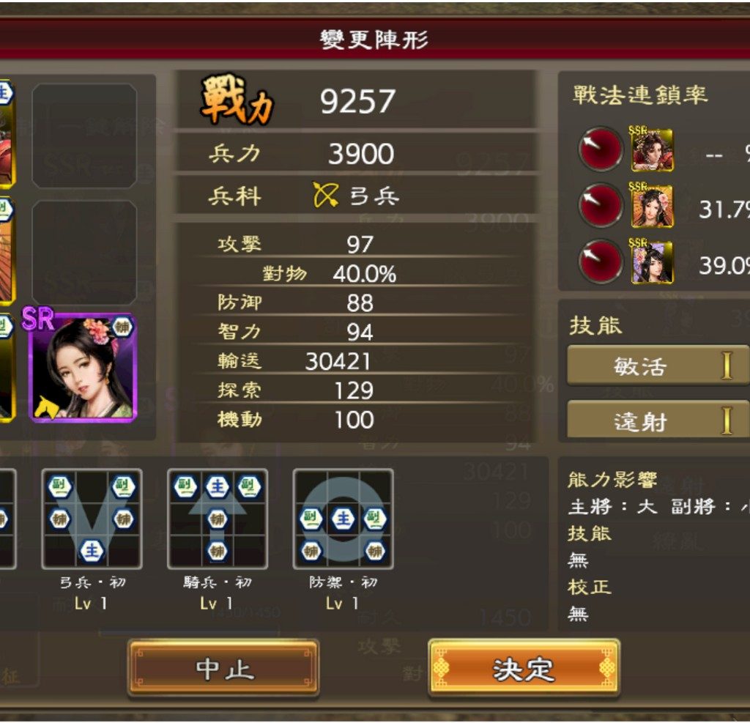Click the 輔 badge on the SR card
Screen dimensions: 750x723
[122, 327]
